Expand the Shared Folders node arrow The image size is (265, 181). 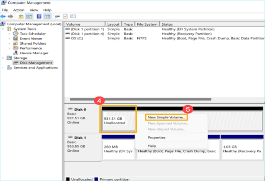[x=10, y=43]
